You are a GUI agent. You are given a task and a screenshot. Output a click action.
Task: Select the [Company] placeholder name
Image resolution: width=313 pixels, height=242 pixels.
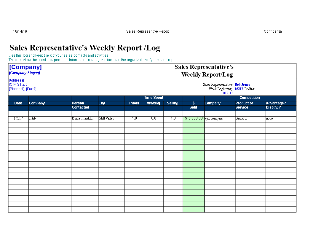(x=25, y=67)
